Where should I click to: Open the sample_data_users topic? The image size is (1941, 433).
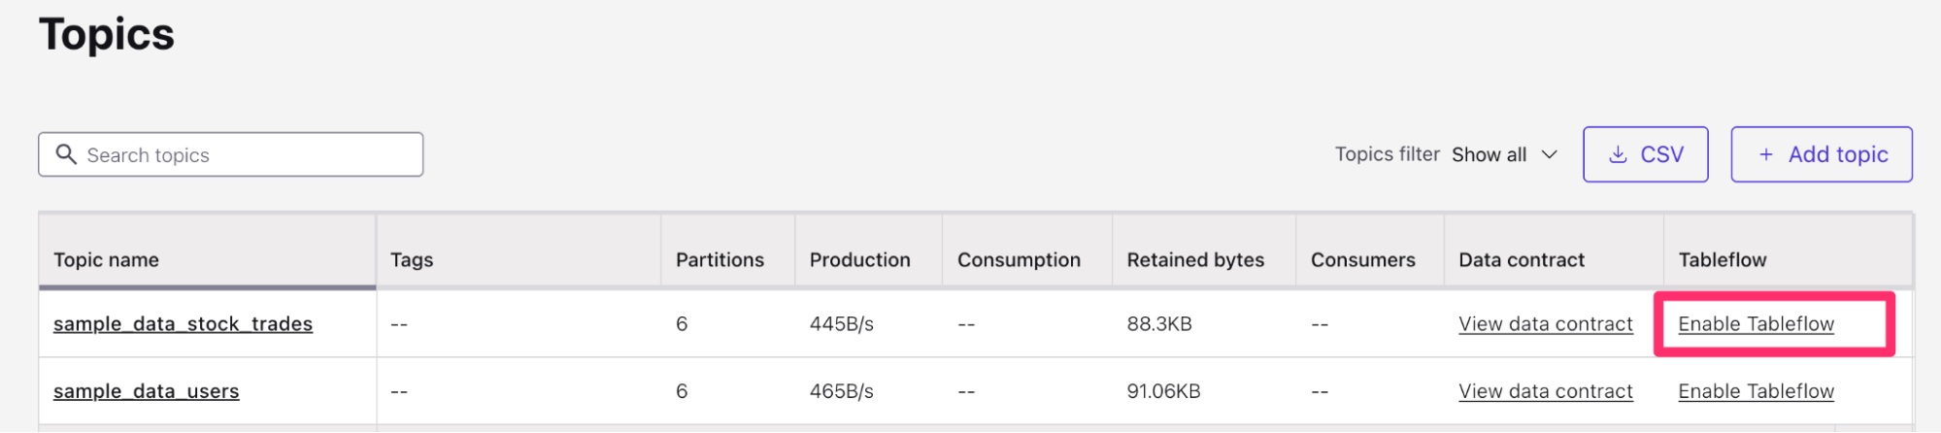pyautogui.click(x=146, y=391)
